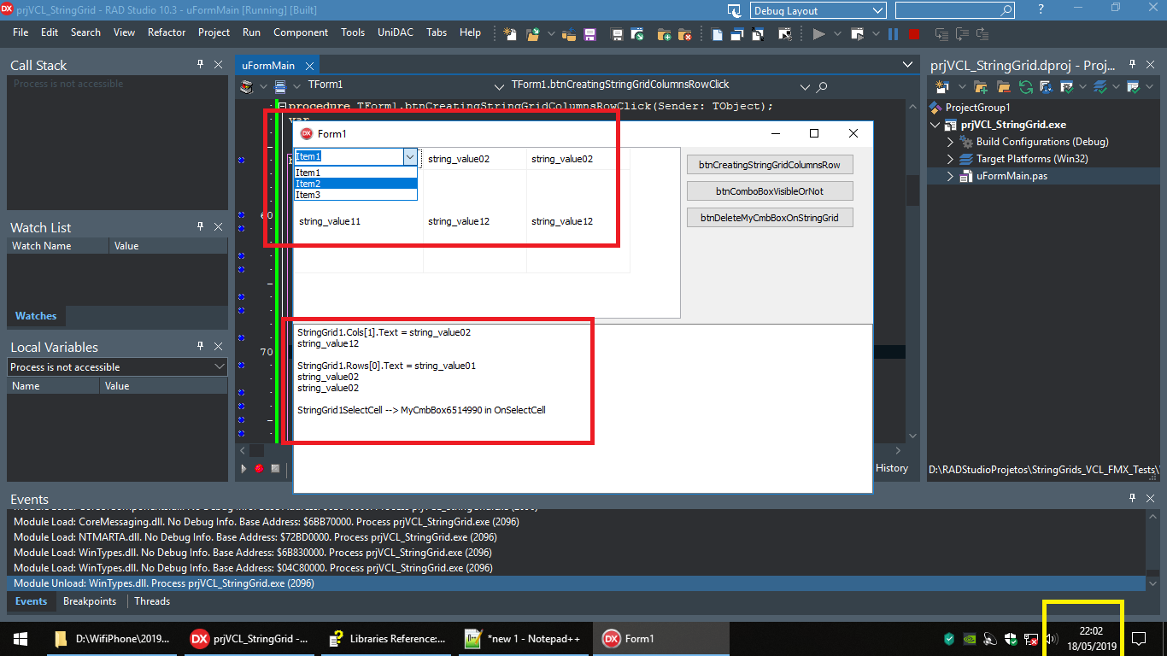Select Item2 in combo list

[x=355, y=184]
